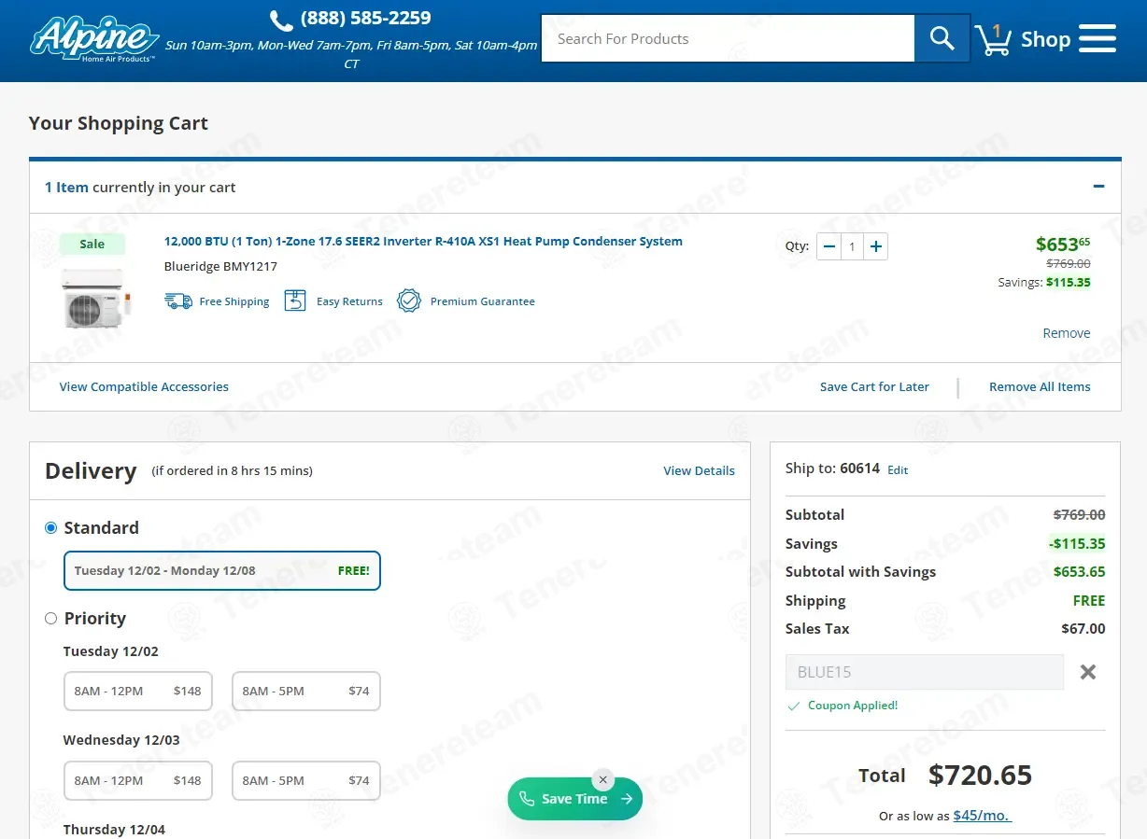Select the Standard delivery radio button
Viewport: 1147px width, 839px height.
(51, 528)
